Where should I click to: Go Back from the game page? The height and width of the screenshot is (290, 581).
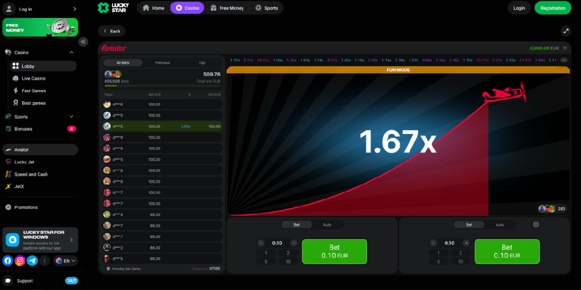pyautogui.click(x=111, y=31)
